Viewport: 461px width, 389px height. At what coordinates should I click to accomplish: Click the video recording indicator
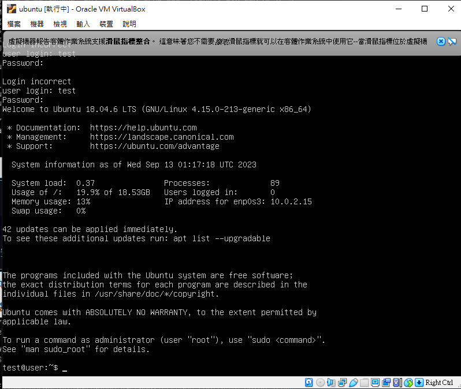tap(386, 383)
